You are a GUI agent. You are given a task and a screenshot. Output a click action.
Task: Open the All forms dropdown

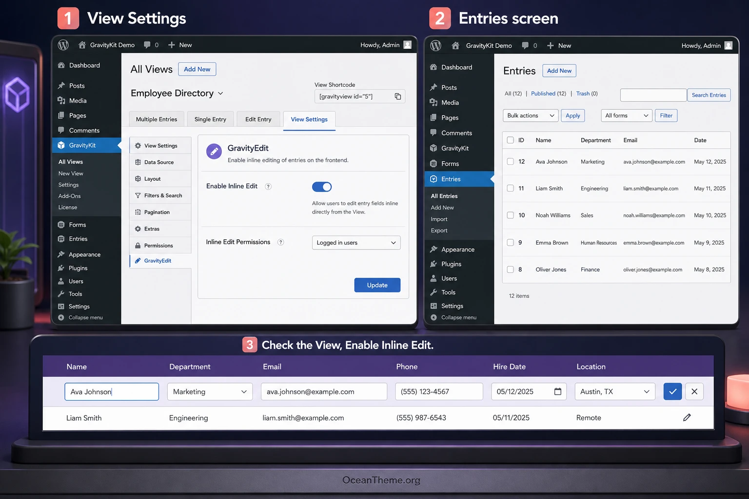[x=627, y=115]
